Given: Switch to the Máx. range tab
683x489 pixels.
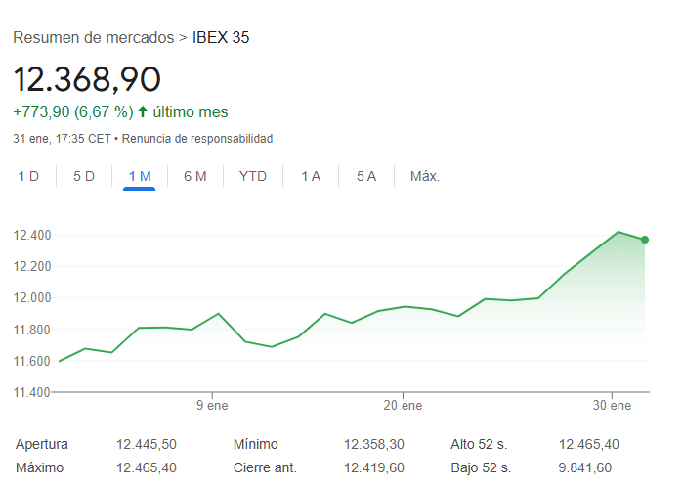Looking at the screenshot, I should pos(425,176).
